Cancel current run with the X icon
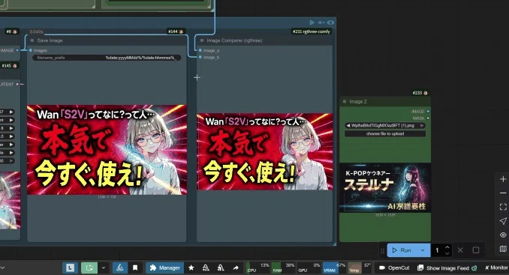This screenshot has height=275, width=509. (x=460, y=250)
